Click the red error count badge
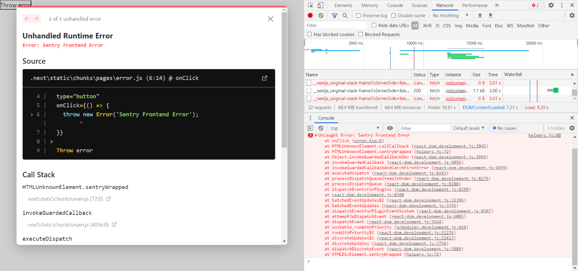Viewport: 578px width, 271px height. pos(535,5)
